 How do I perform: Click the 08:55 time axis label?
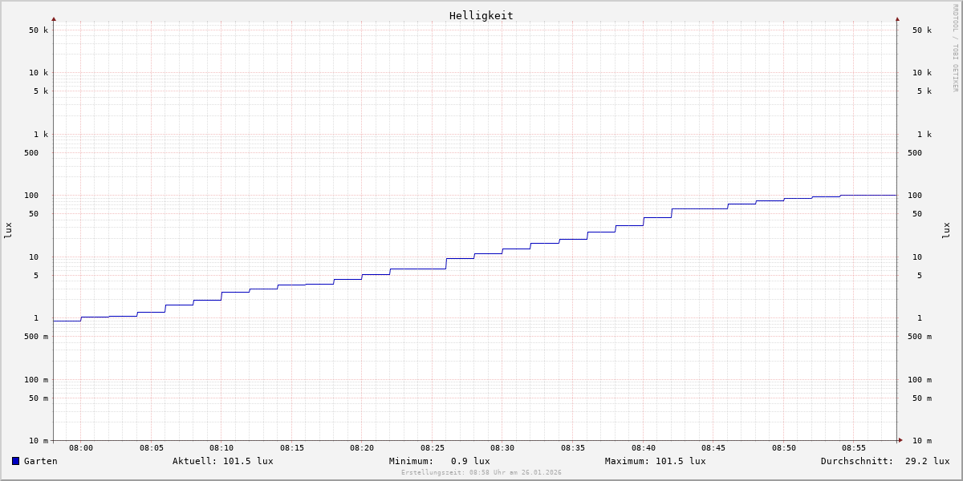click(854, 448)
